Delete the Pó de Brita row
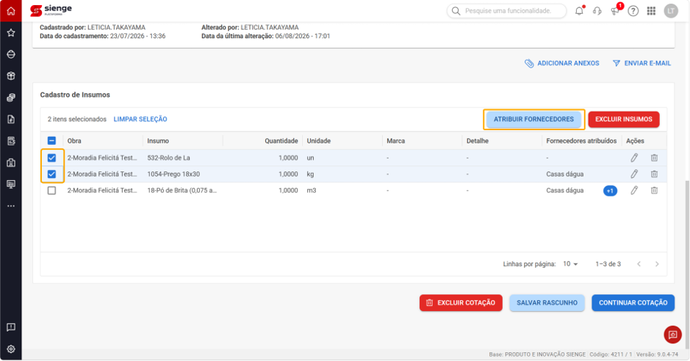The width and height of the screenshot is (690, 361). [x=654, y=190]
